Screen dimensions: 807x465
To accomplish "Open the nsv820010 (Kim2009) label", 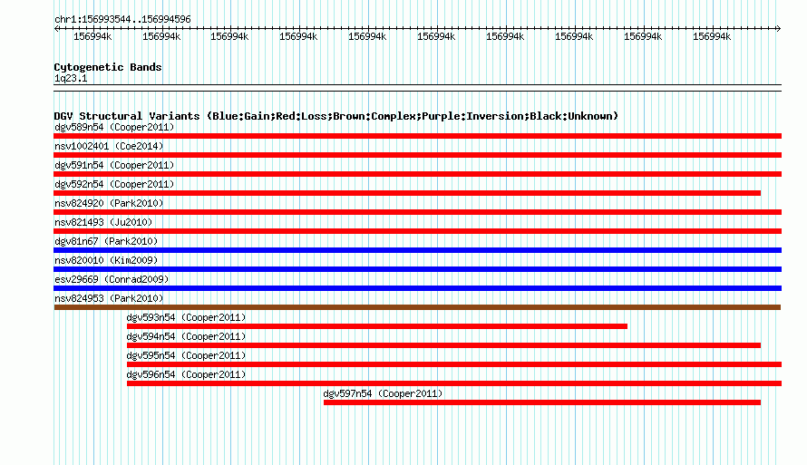I will [x=106, y=260].
